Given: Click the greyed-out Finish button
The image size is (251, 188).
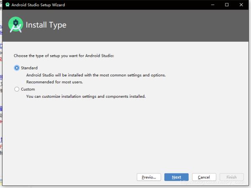Looking at the screenshot, I should [231, 177].
